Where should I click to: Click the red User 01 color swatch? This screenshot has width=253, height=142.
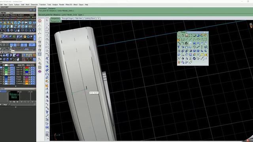coord(27,67)
